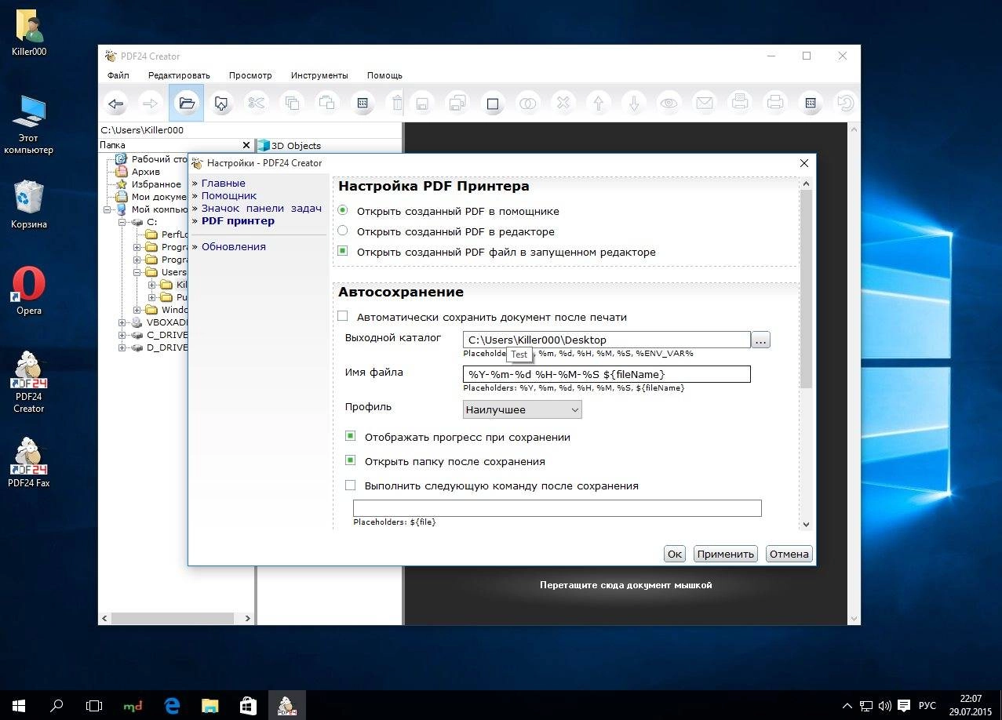Click the open folder toolbar icon

186,103
